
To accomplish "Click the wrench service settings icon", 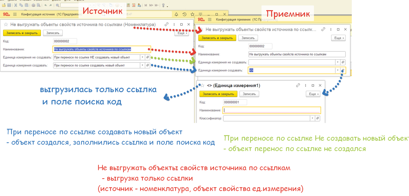I will [163, 5].
